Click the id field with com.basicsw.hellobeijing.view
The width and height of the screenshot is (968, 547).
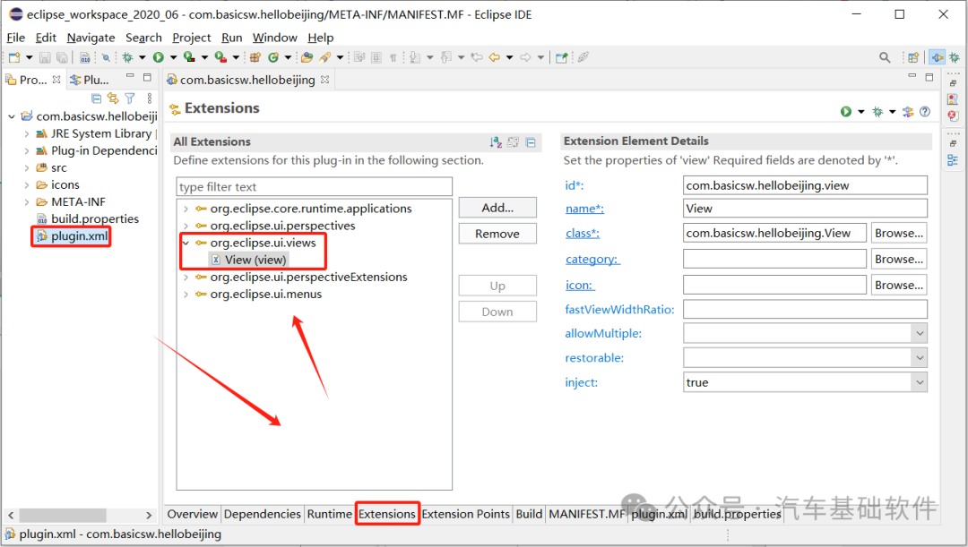click(x=805, y=185)
